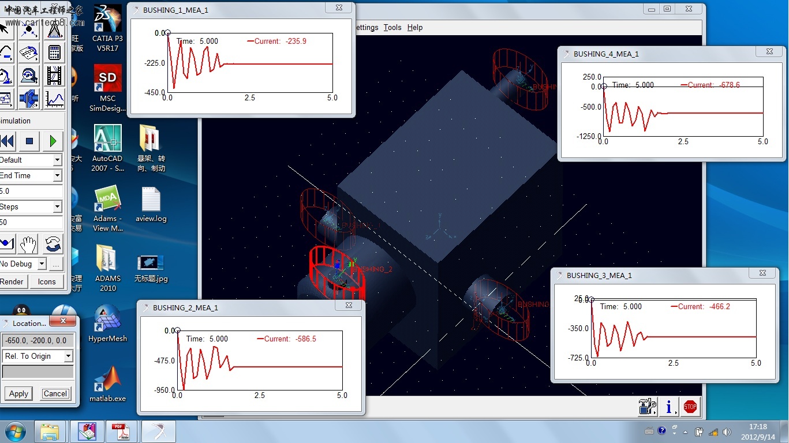Close the BUSHING_4_MEA_1 plot window
The height and width of the screenshot is (443, 789).
pos(769,51)
